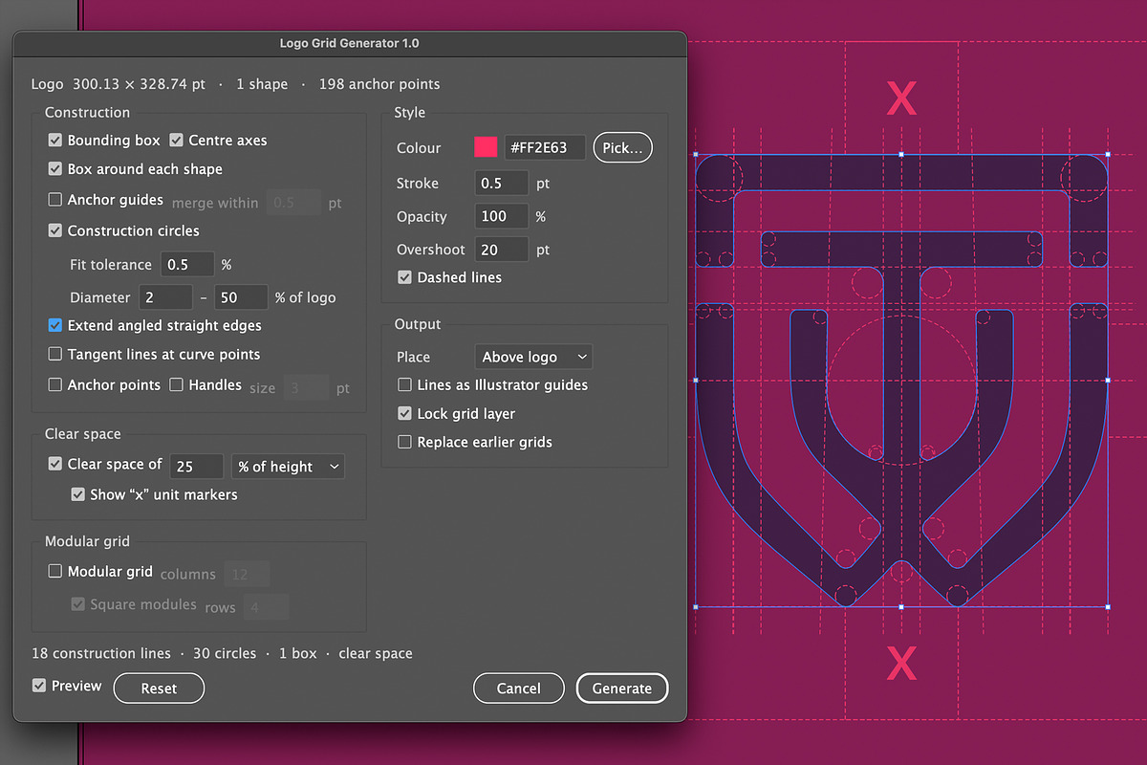Click the #FF2E63 hex colour field

(545, 147)
